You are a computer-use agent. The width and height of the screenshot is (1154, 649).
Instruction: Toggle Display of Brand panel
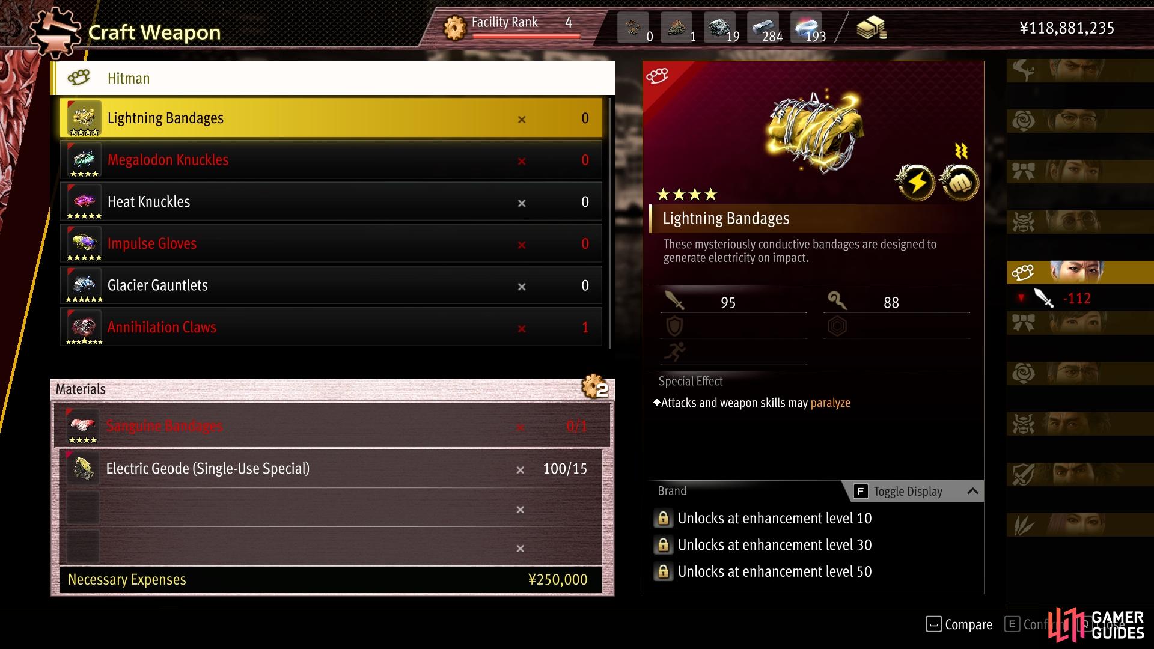899,492
